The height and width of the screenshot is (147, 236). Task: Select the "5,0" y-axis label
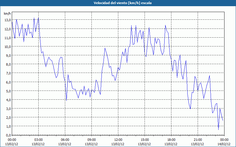coord(8,91)
